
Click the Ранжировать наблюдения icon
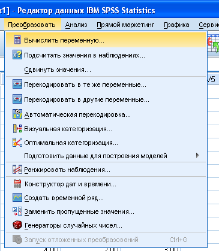(17, 169)
